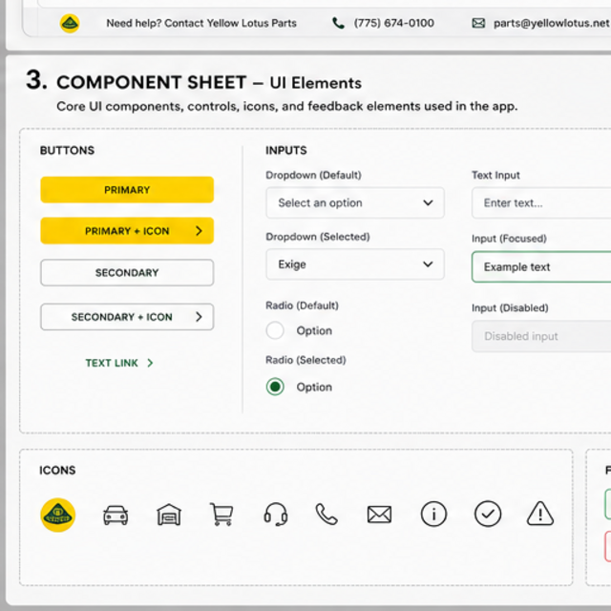Click the shopping cart icon

pos(221,515)
